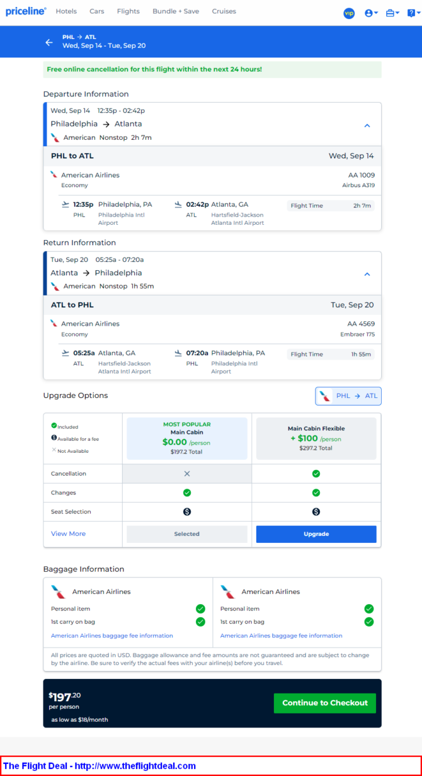Click The Flight Deal footer URL
422x776 pixels.
pos(135,766)
